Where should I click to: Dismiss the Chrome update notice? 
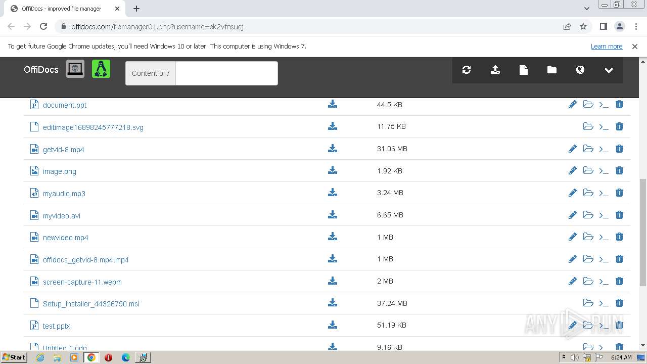coord(635,46)
